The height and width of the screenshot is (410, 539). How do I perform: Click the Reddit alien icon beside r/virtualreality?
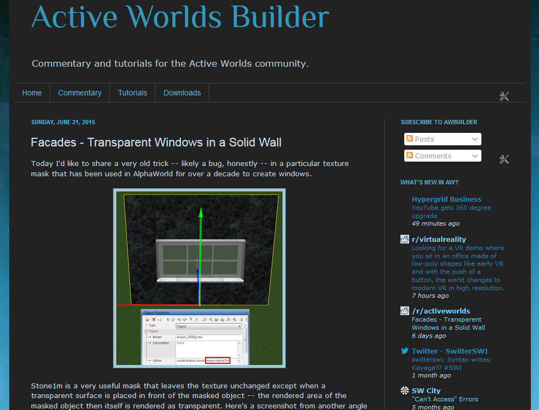click(404, 239)
